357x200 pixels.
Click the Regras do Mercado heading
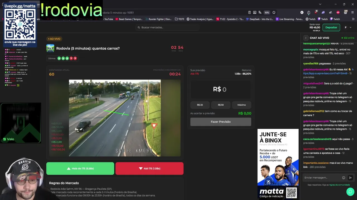click(64, 183)
